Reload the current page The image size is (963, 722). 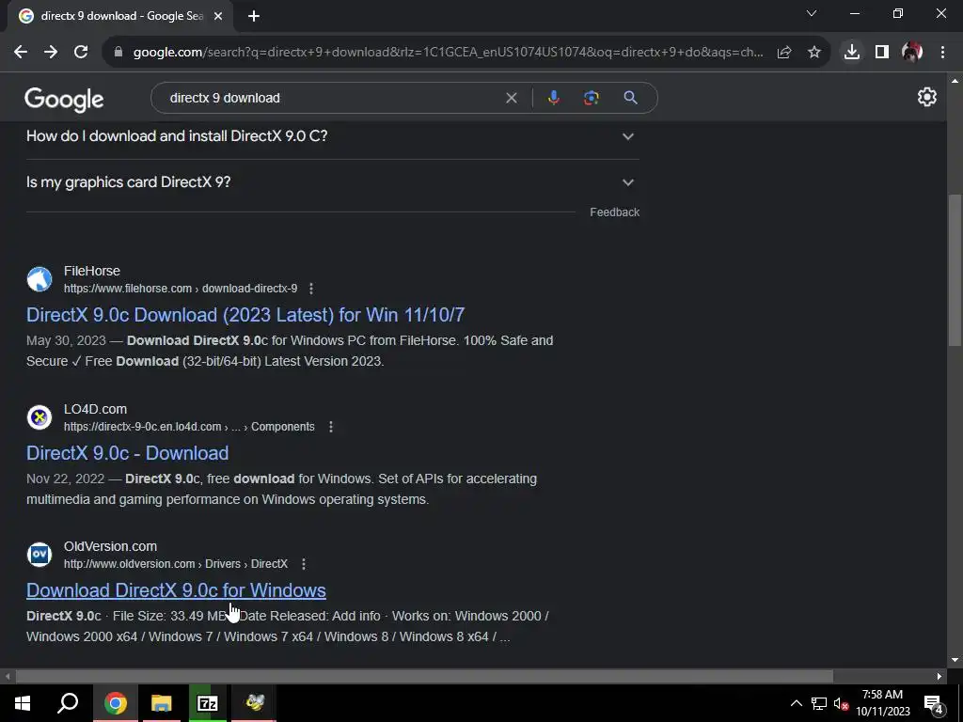point(81,53)
